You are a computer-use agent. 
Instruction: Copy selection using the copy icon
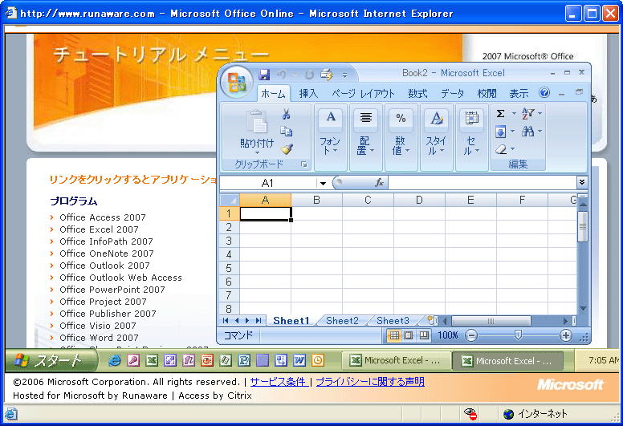[286, 131]
